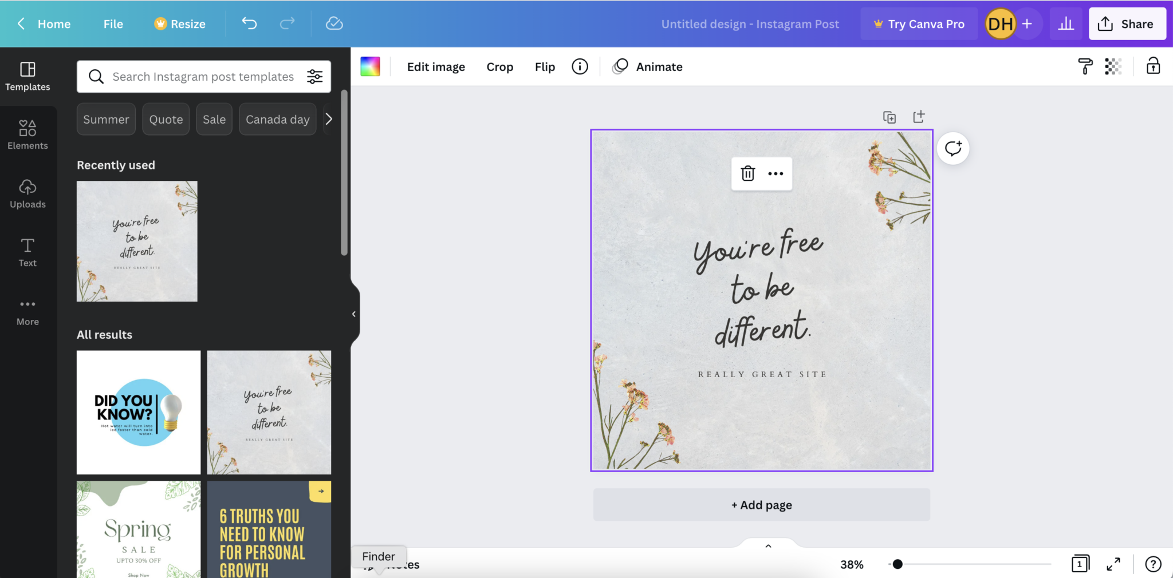This screenshot has height=578, width=1173.
Task: Open the Home menu
Action: 54,24
